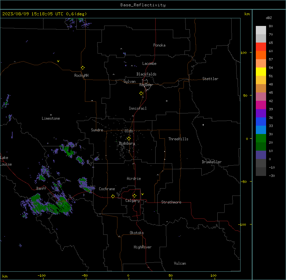Select the magenta 39-42 dBZ legend swatch
Screen dimensions: 286x280
pyautogui.click(x=261, y=105)
